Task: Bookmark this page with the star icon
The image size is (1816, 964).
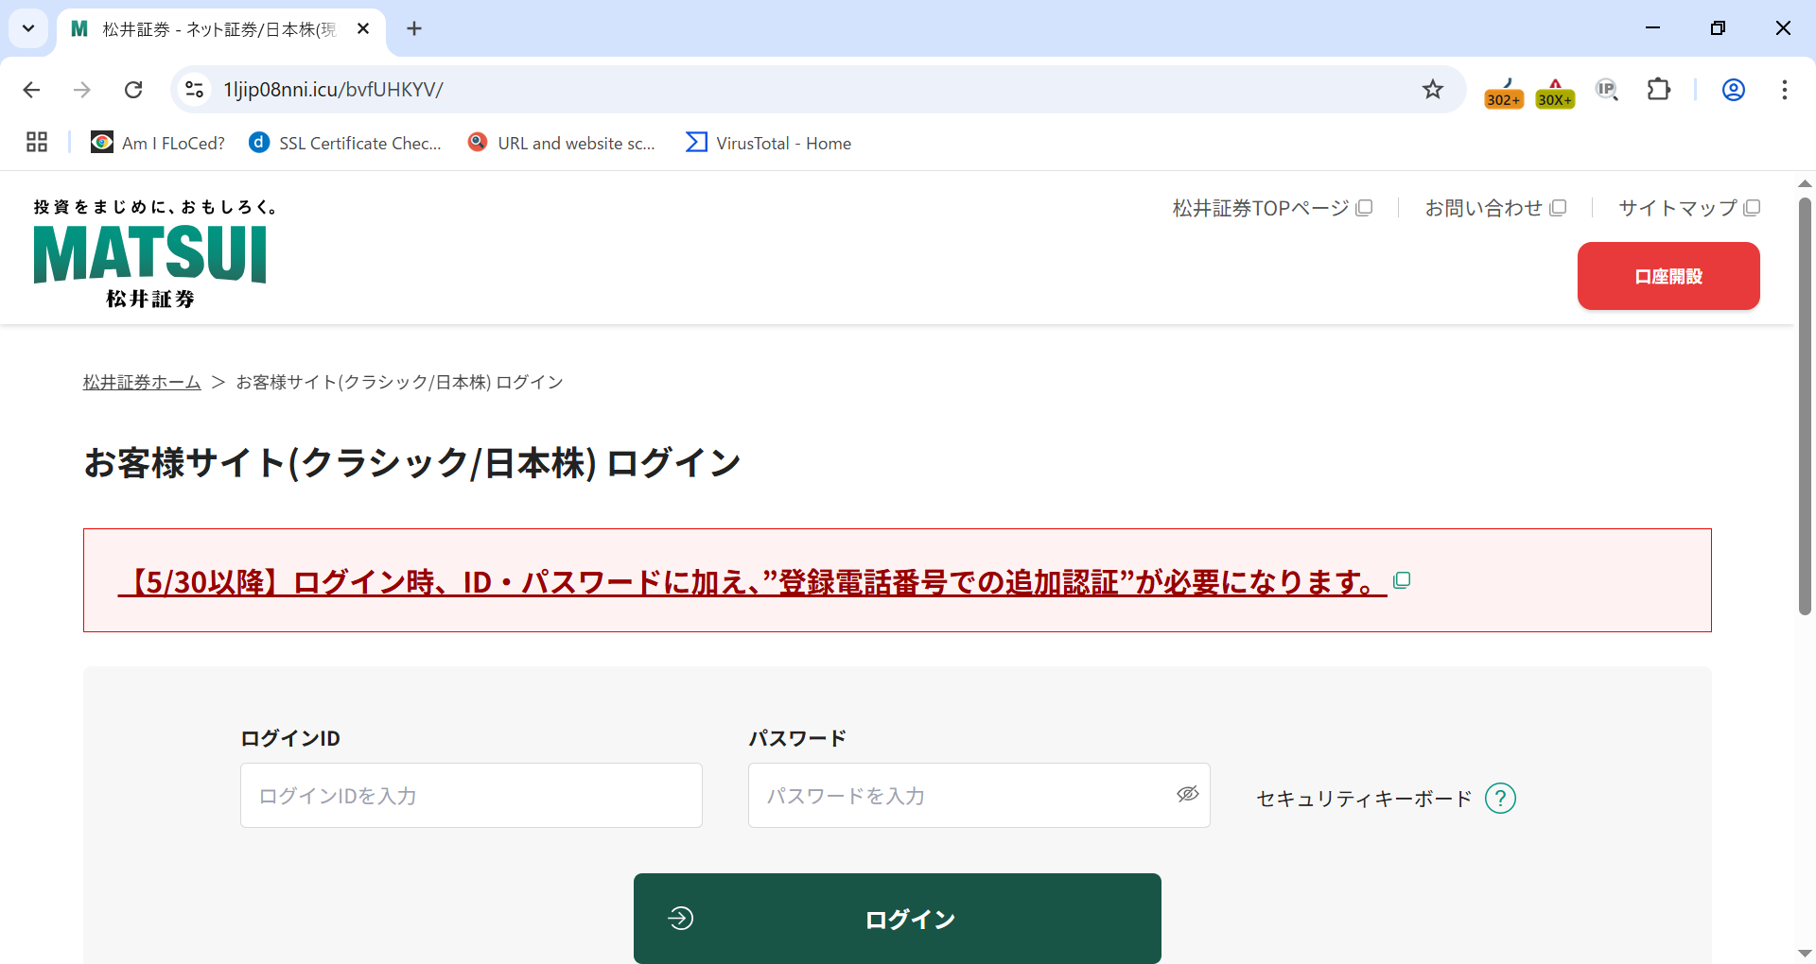Action: click(x=1433, y=90)
